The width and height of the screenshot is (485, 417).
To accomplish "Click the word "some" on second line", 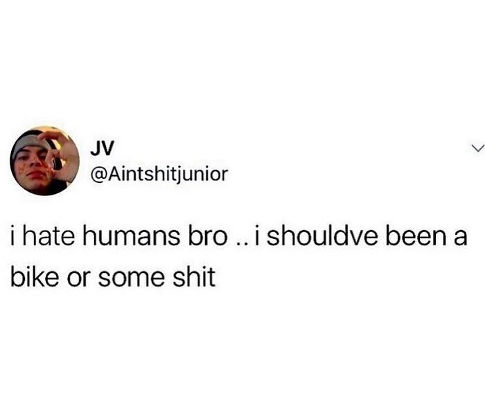I will [x=131, y=276].
